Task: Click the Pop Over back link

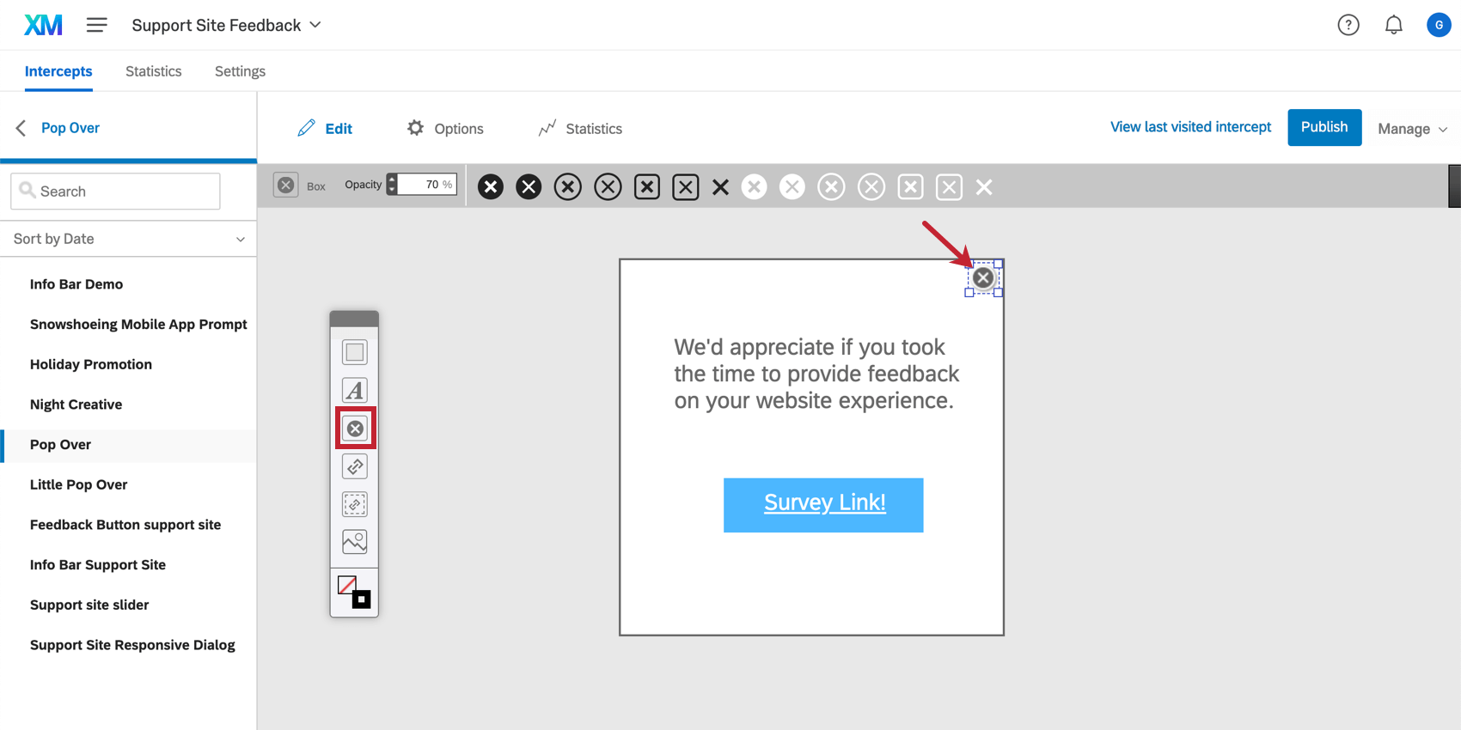Action: tap(70, 128)
